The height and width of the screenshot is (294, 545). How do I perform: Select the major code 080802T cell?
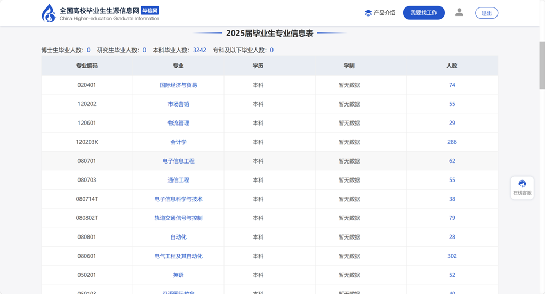pyautogui.click(x=87, y=218)
